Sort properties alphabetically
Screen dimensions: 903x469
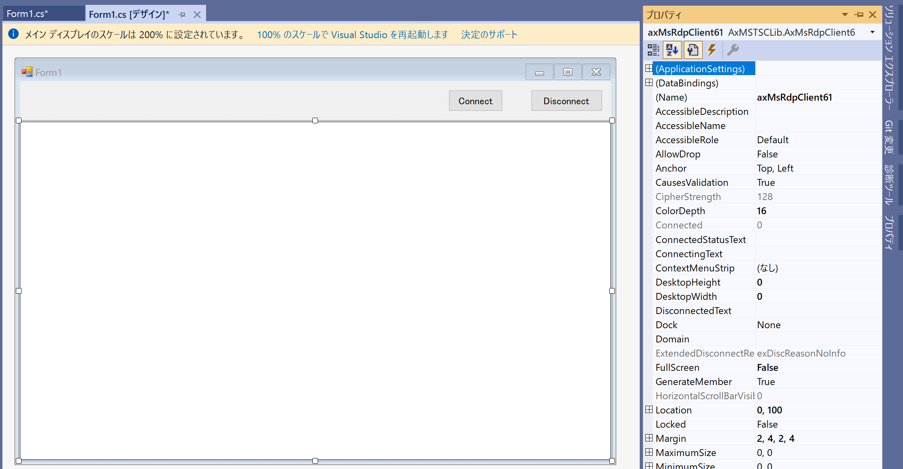click(672, 50)
